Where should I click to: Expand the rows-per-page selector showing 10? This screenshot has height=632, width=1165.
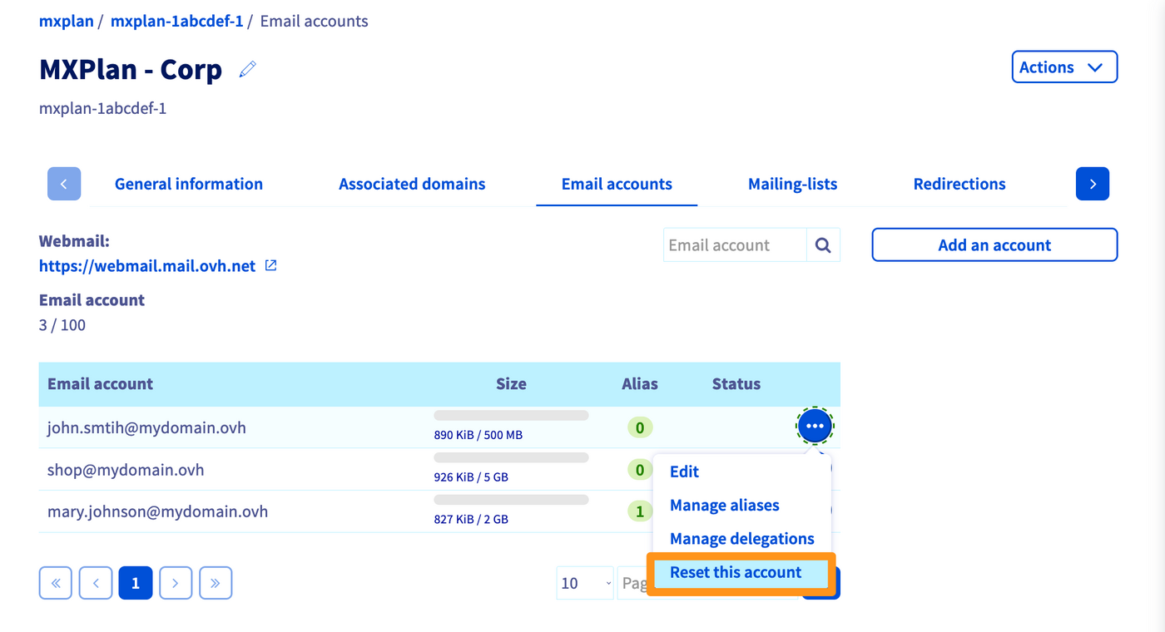click(x=584, y=583)
